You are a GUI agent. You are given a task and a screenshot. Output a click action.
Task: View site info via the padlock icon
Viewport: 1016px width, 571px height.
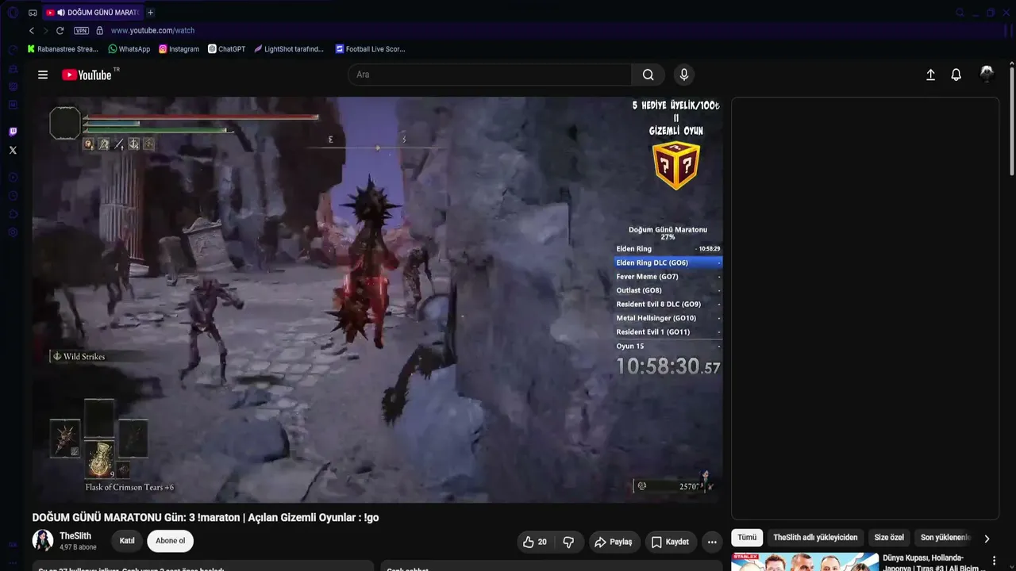[x=100, y=30]
